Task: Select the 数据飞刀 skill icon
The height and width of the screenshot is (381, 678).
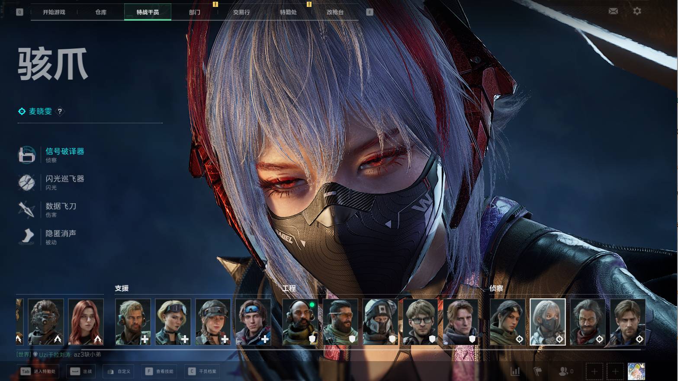Action: 27,209
